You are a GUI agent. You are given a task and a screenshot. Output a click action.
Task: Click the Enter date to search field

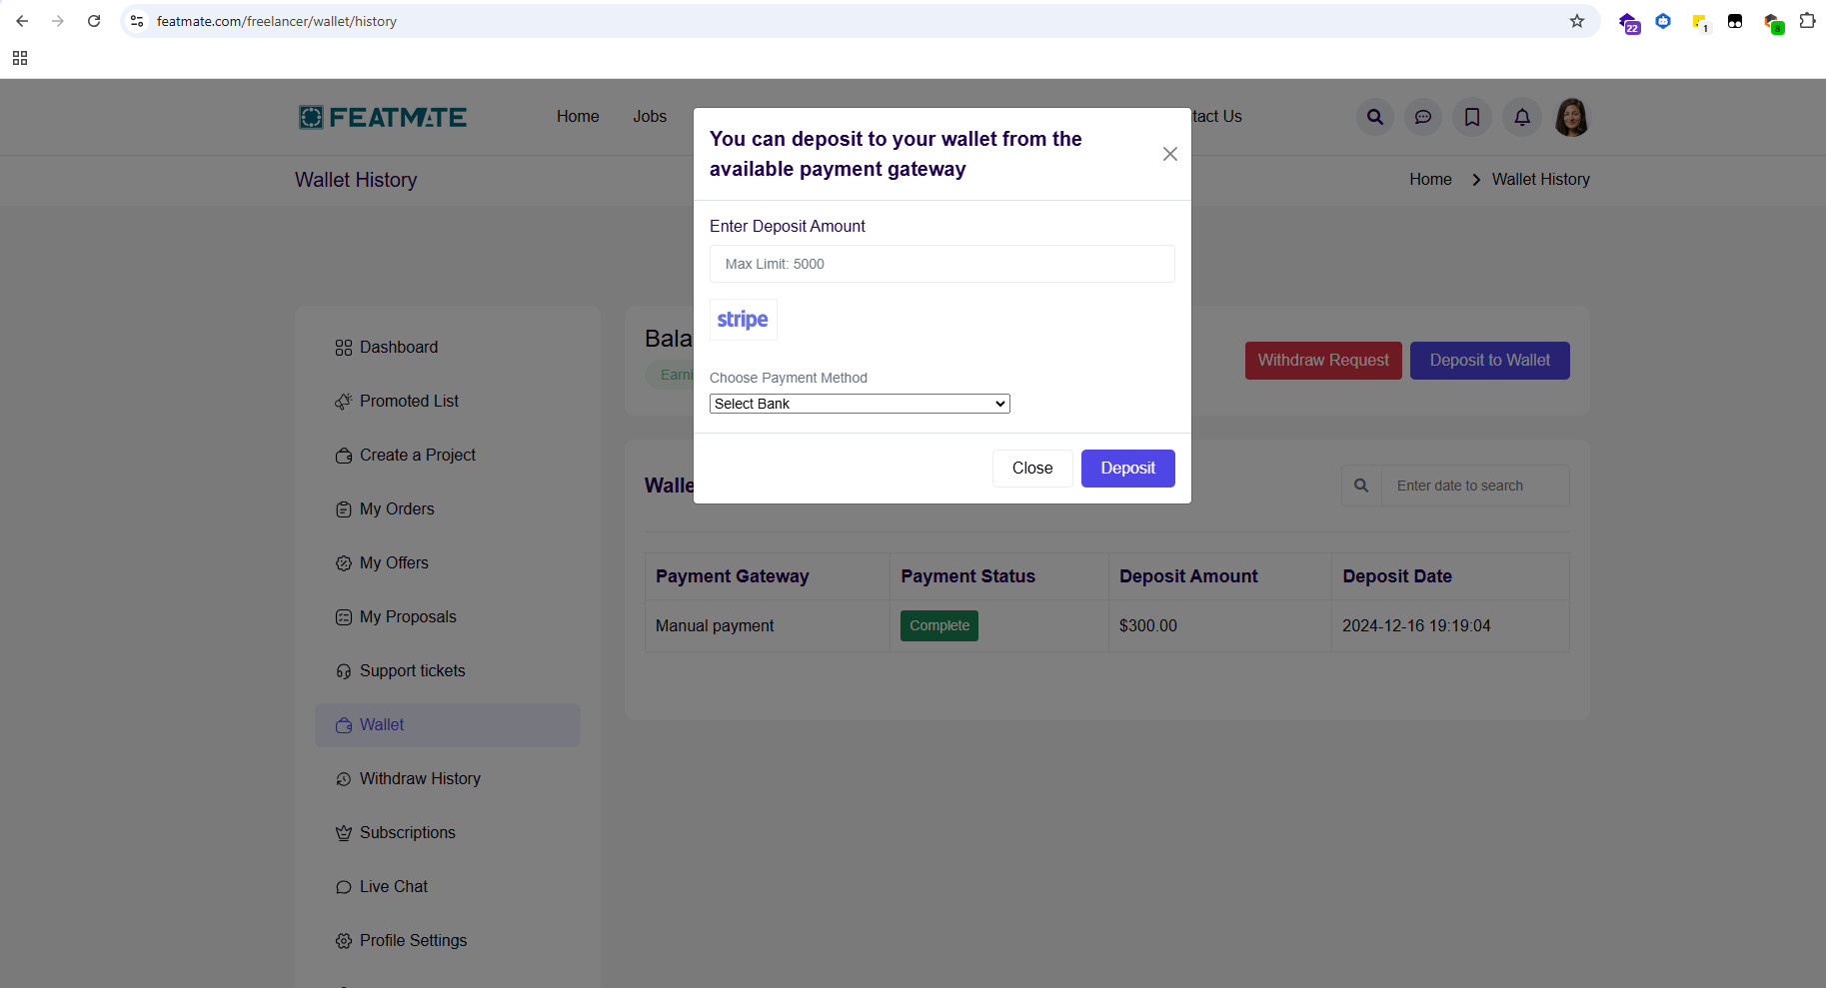[x=1474, y=486]
